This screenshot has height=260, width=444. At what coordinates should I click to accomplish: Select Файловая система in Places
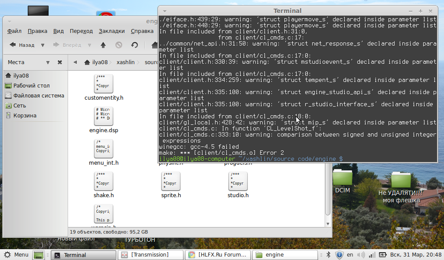pyautogui.click(x=38, y=96)
